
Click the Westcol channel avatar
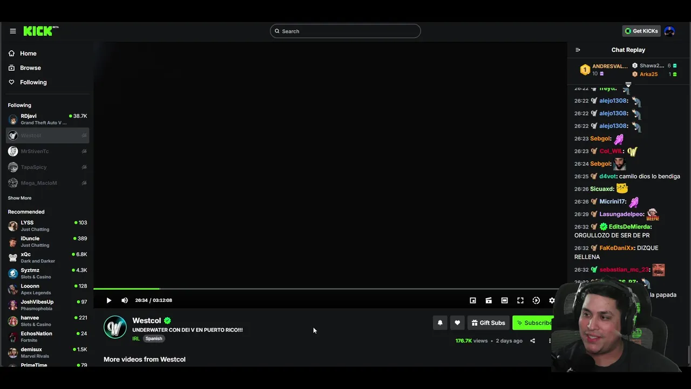[x=115, y=327]
